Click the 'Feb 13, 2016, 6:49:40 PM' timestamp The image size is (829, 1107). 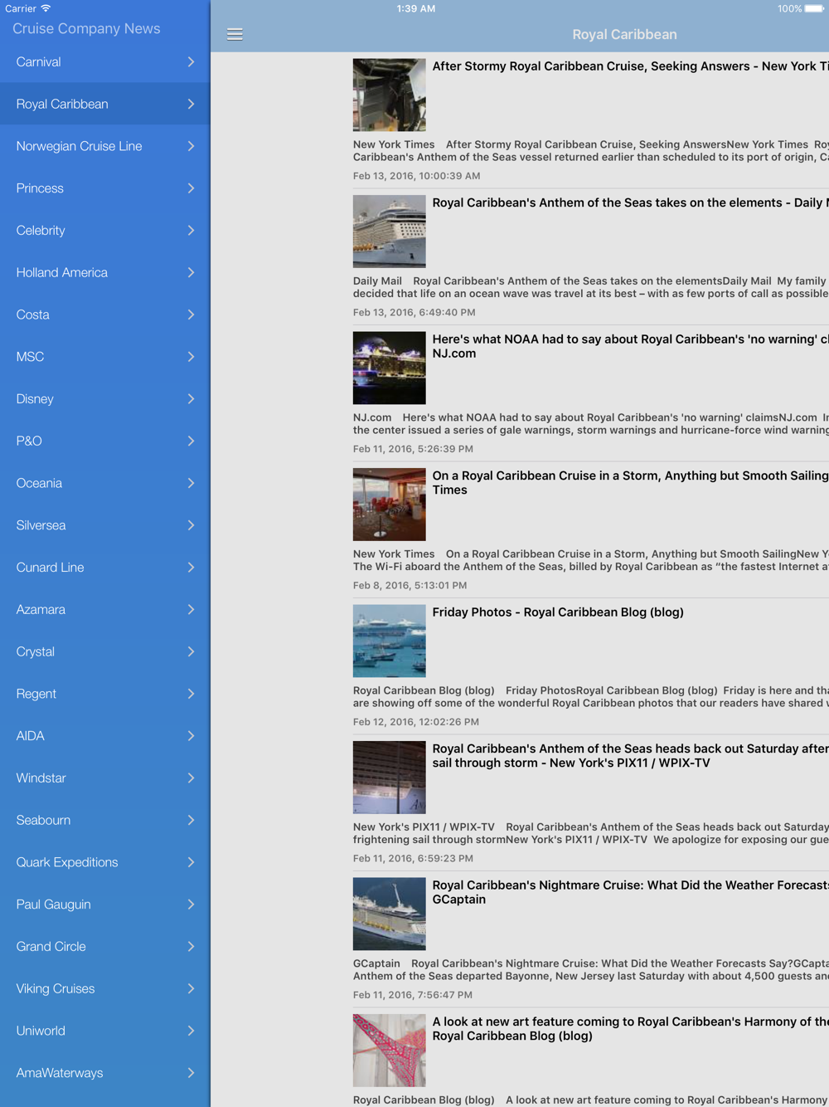414,313
